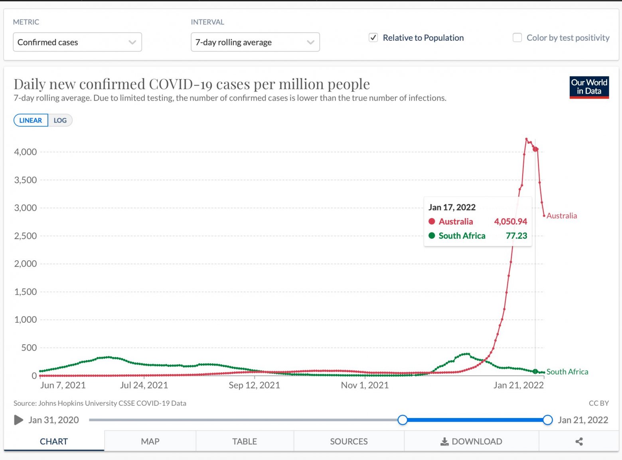Click the Our World in Data logo
622x460 pixels.
(589, 87)
